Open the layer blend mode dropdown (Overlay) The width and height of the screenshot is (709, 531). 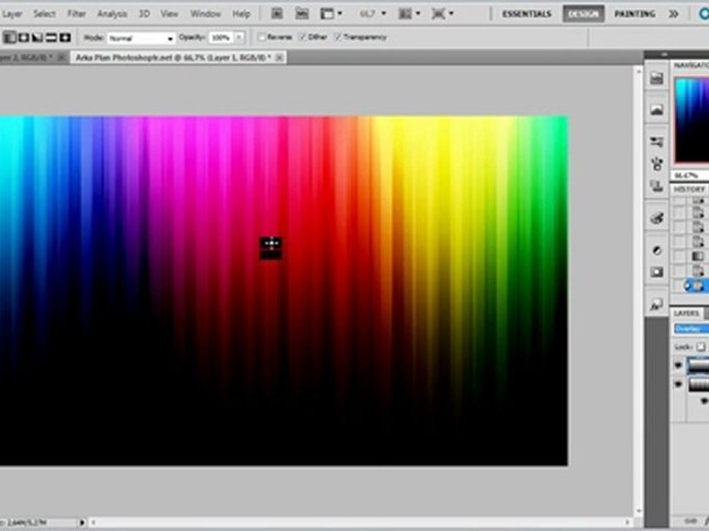[x=692, y=329]
